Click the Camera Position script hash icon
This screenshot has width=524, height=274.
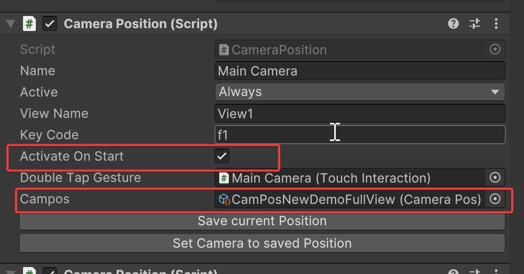[29, 24]
